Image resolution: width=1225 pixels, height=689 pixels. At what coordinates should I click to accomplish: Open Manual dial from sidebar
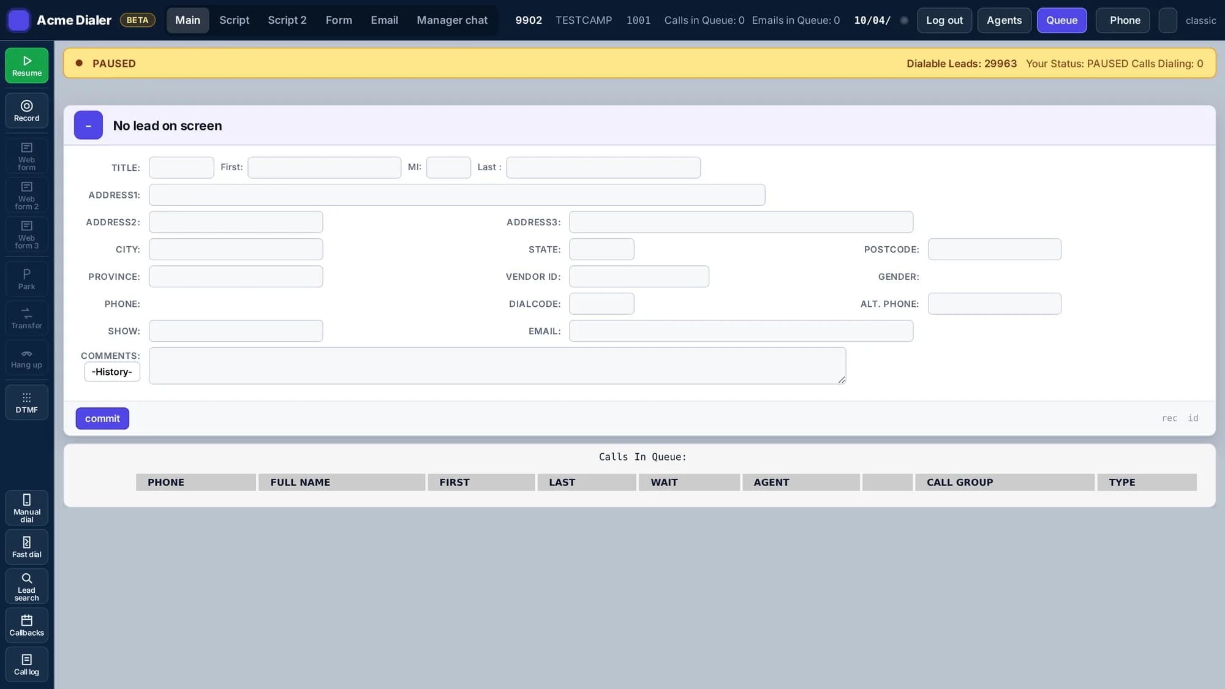pos(27,508)
